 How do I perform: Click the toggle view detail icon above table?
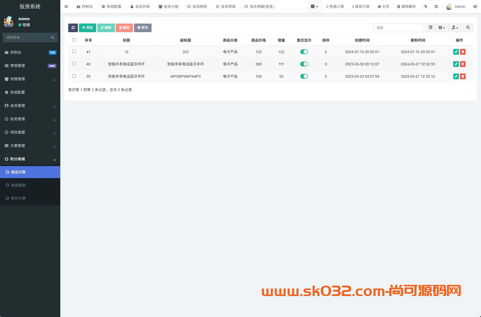click(430, 28)
